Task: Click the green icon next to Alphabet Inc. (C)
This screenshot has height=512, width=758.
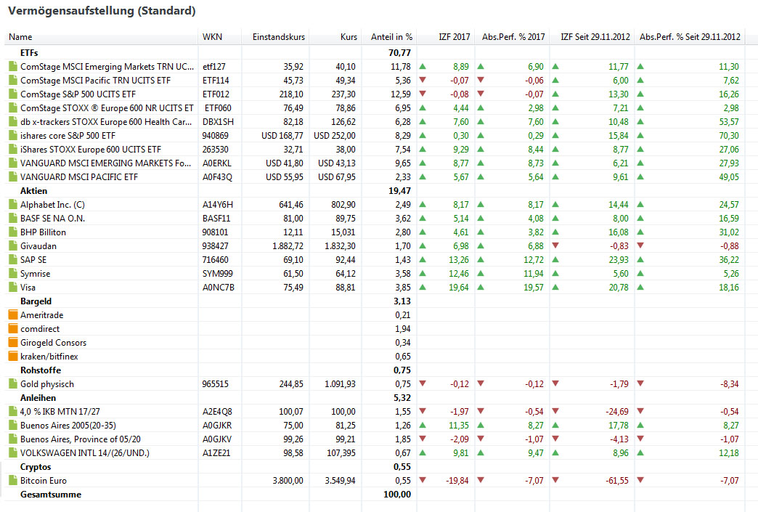Action: pyautogui.click(x=13, y=205)
